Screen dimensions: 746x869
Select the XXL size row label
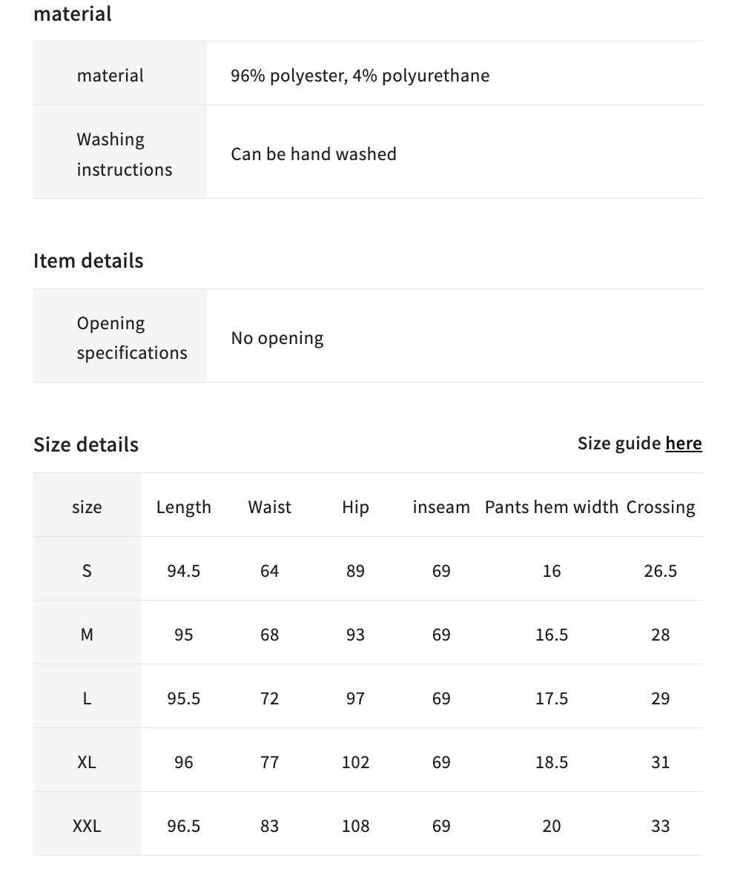[87, 825]
